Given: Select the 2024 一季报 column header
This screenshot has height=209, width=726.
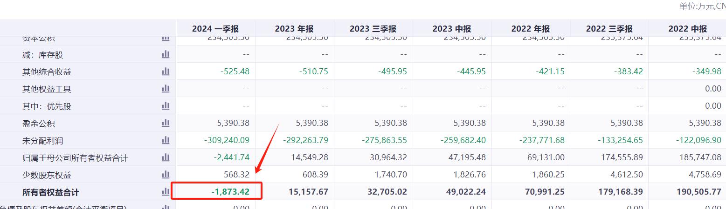Looking at the screenshot, I should (x=215, y=28).
